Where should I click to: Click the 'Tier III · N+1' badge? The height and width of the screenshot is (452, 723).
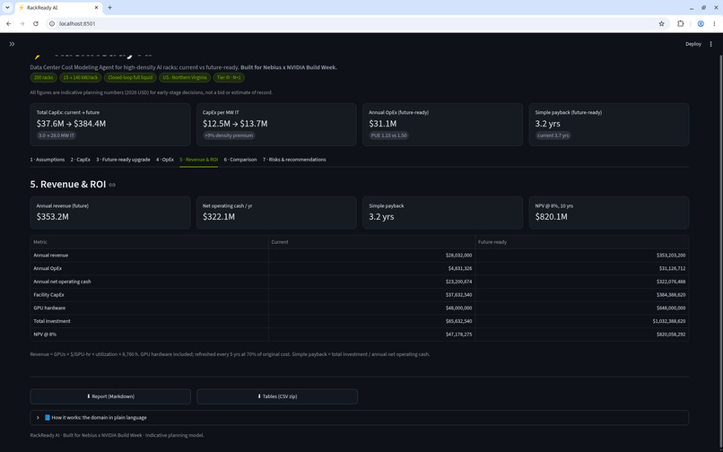(x=229, y=77)
